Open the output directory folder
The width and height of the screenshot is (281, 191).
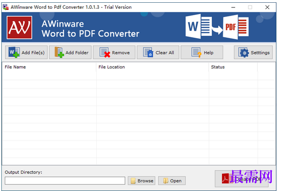(x=172, y=180)
